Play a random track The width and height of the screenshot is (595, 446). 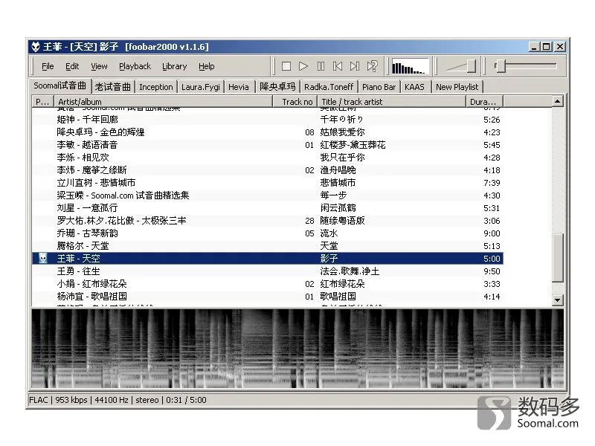[373, 66]
